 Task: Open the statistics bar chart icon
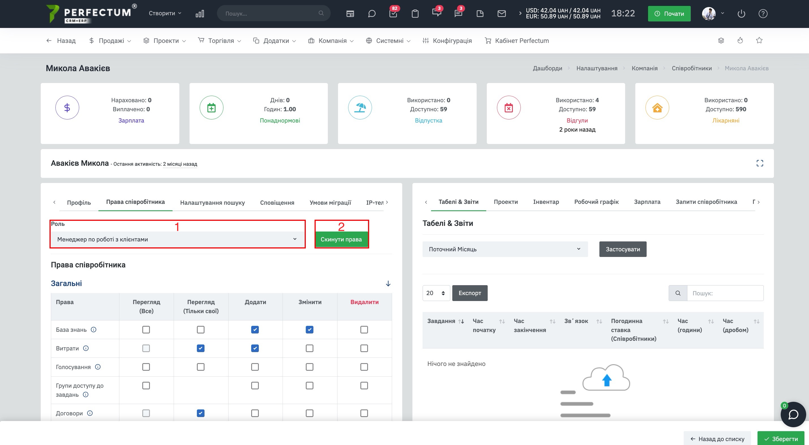(x=200, y=14)
